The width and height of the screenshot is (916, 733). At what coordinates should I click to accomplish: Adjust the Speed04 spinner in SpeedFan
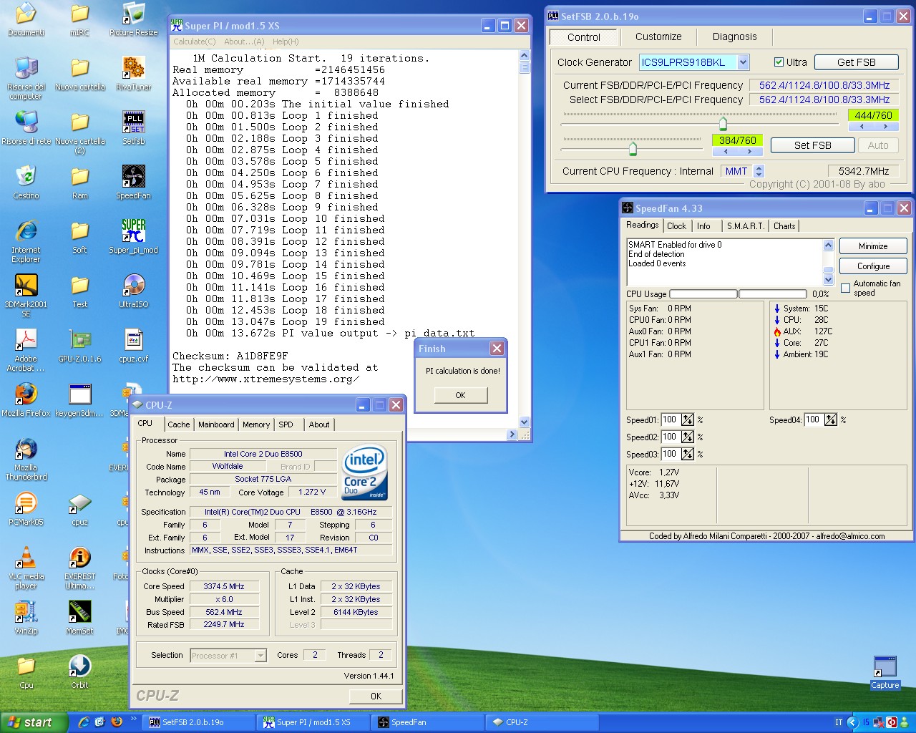click(x=831, y=420)
